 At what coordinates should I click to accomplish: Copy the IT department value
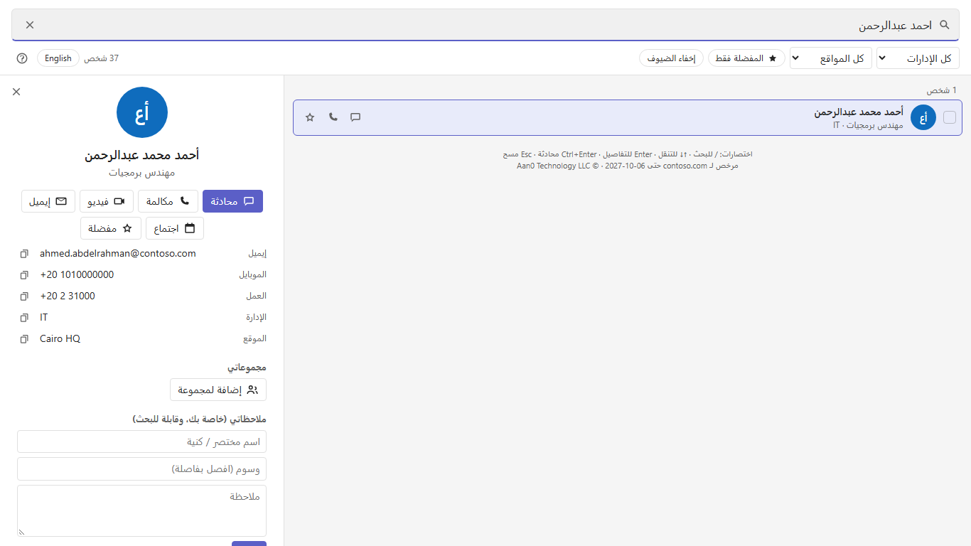[x=24, y=318]
